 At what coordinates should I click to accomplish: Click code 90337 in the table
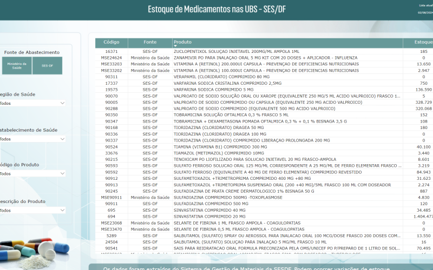click(x=111, y=140)
